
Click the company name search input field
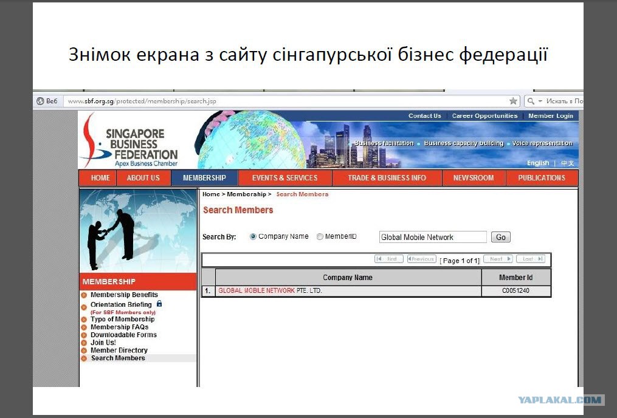433,237
